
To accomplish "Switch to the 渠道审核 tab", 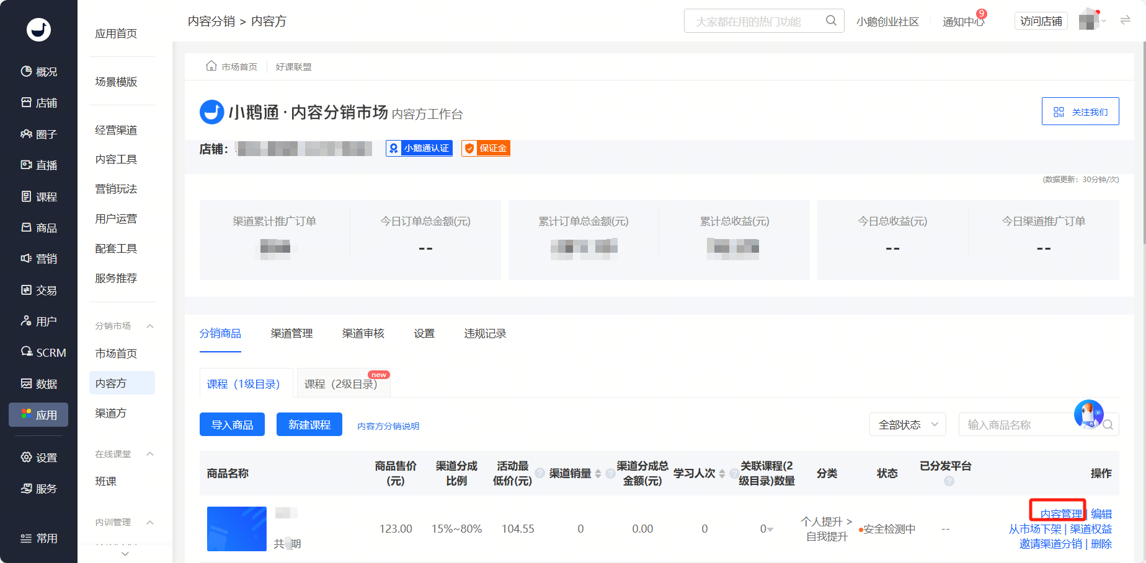I will point(363,334).
